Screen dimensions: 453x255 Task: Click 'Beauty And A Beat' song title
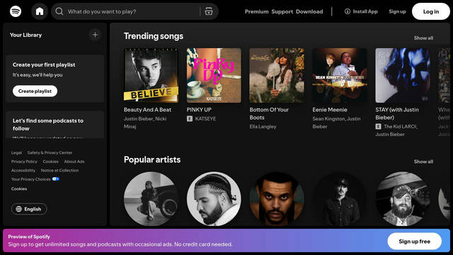point(147,110)
